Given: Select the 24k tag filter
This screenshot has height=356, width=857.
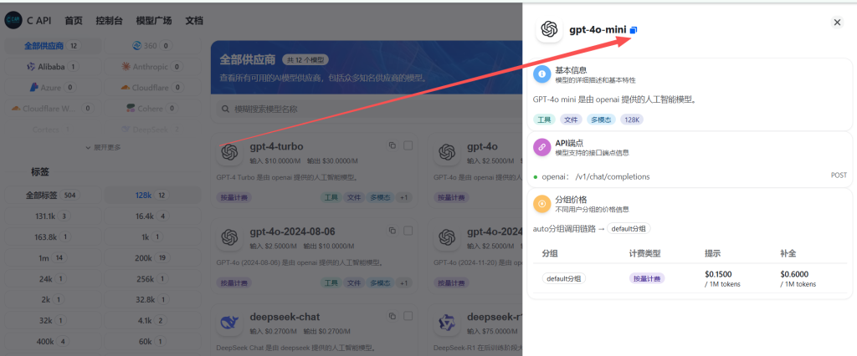Looking at the screenshot, I should (53, 279).
